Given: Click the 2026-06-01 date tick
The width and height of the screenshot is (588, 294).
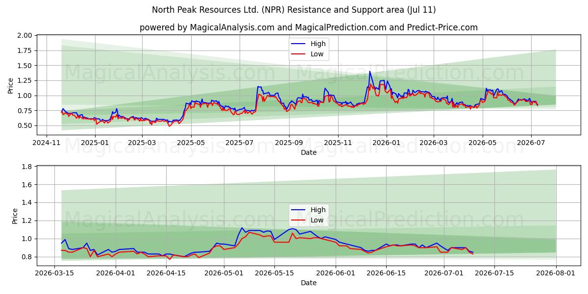Looking at the screenshot, I should pos(336,273).
